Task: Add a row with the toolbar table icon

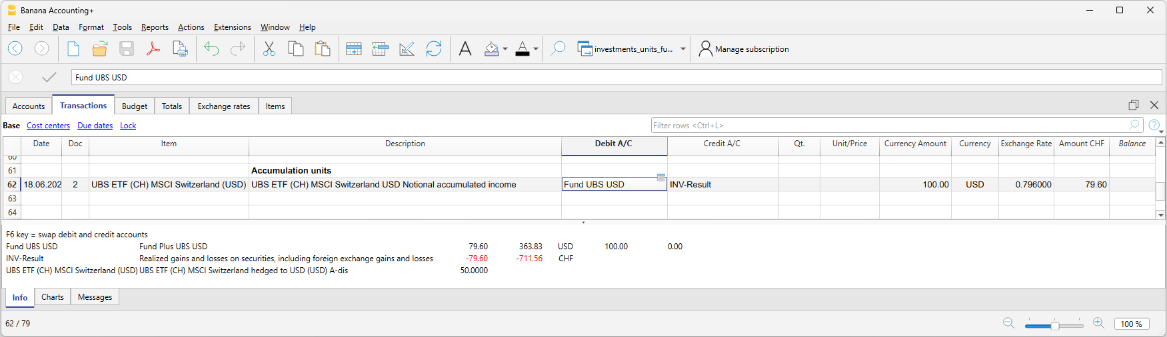Action: (354, 49)
